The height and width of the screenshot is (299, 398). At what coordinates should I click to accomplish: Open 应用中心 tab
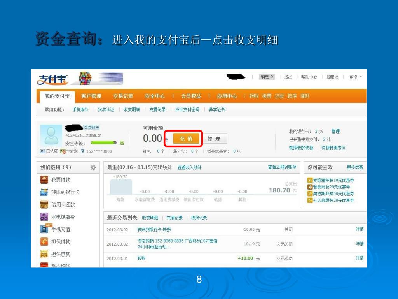tap(227, 97)
